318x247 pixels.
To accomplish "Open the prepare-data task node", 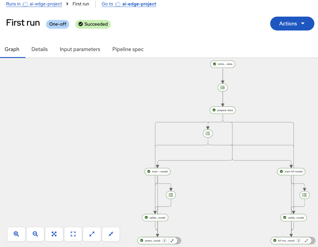I will click(222, 110).
